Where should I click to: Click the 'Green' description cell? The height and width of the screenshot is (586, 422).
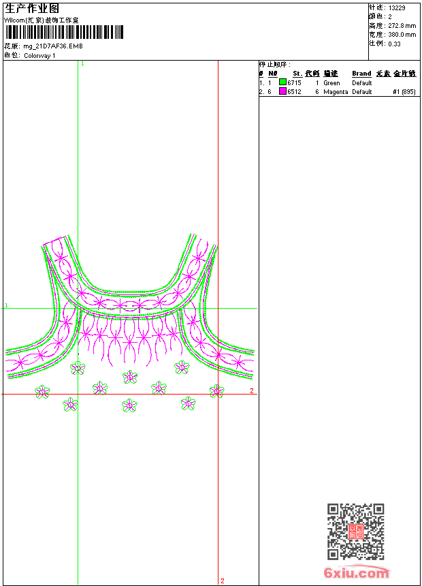(331, 83)
